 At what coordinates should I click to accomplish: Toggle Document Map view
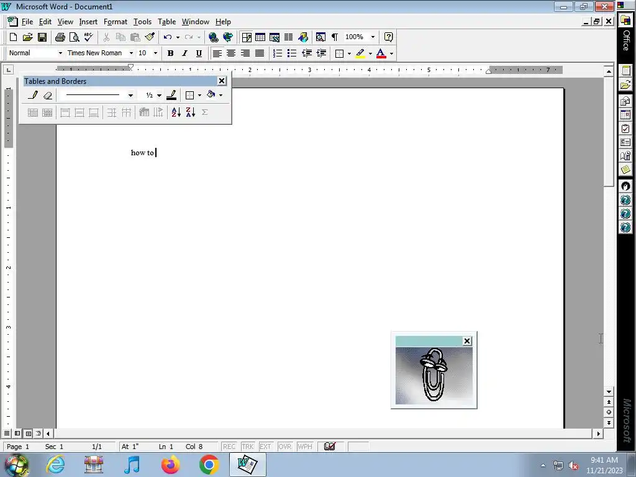[320, 37]
